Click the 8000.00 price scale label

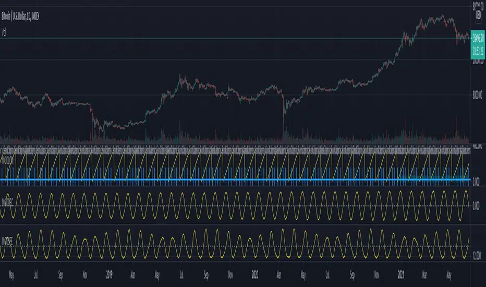477,95
